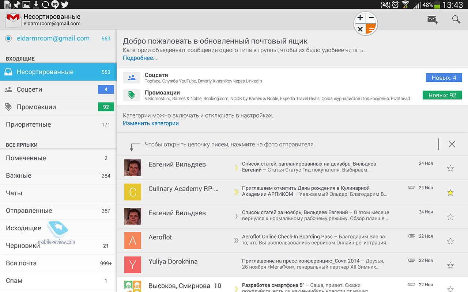
Task: Open the floating calculator widget
Action: point(366,23)
